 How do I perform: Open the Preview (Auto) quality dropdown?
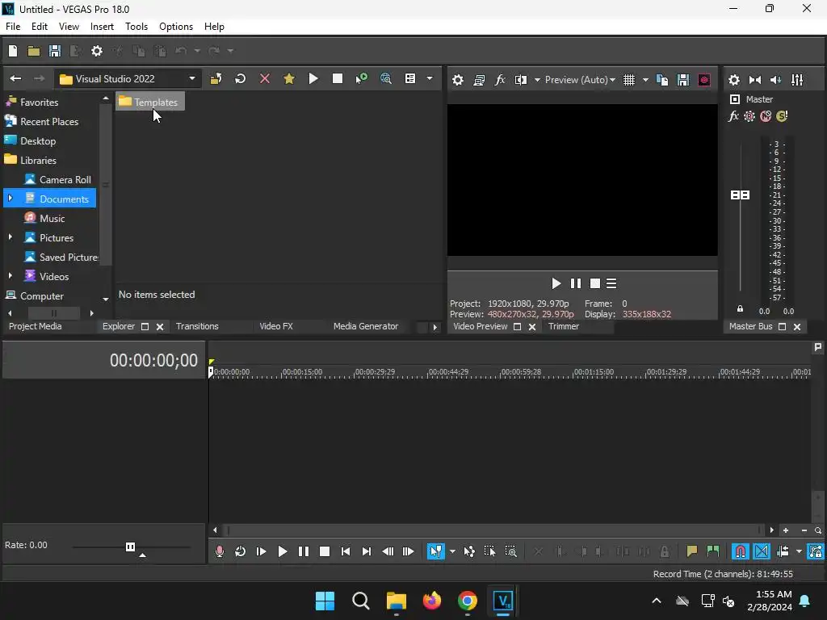coord(580,80)
